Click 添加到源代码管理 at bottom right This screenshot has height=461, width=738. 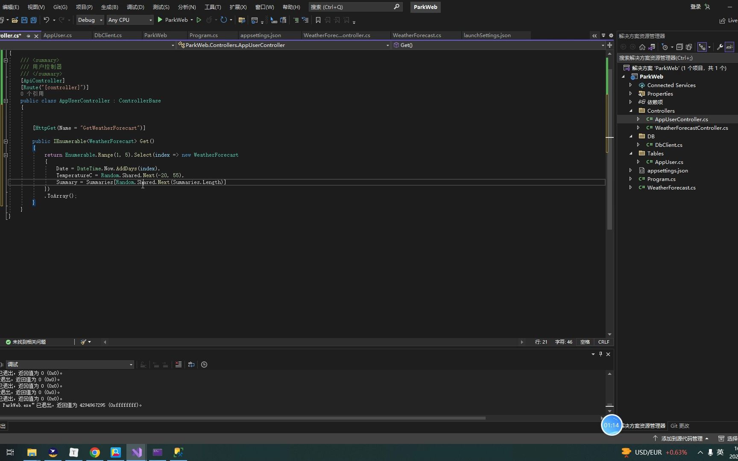pyautogui.click(x=682, y=438)
